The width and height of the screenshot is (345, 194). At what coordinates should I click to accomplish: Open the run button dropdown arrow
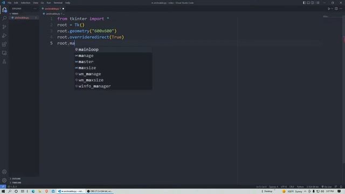332,9
